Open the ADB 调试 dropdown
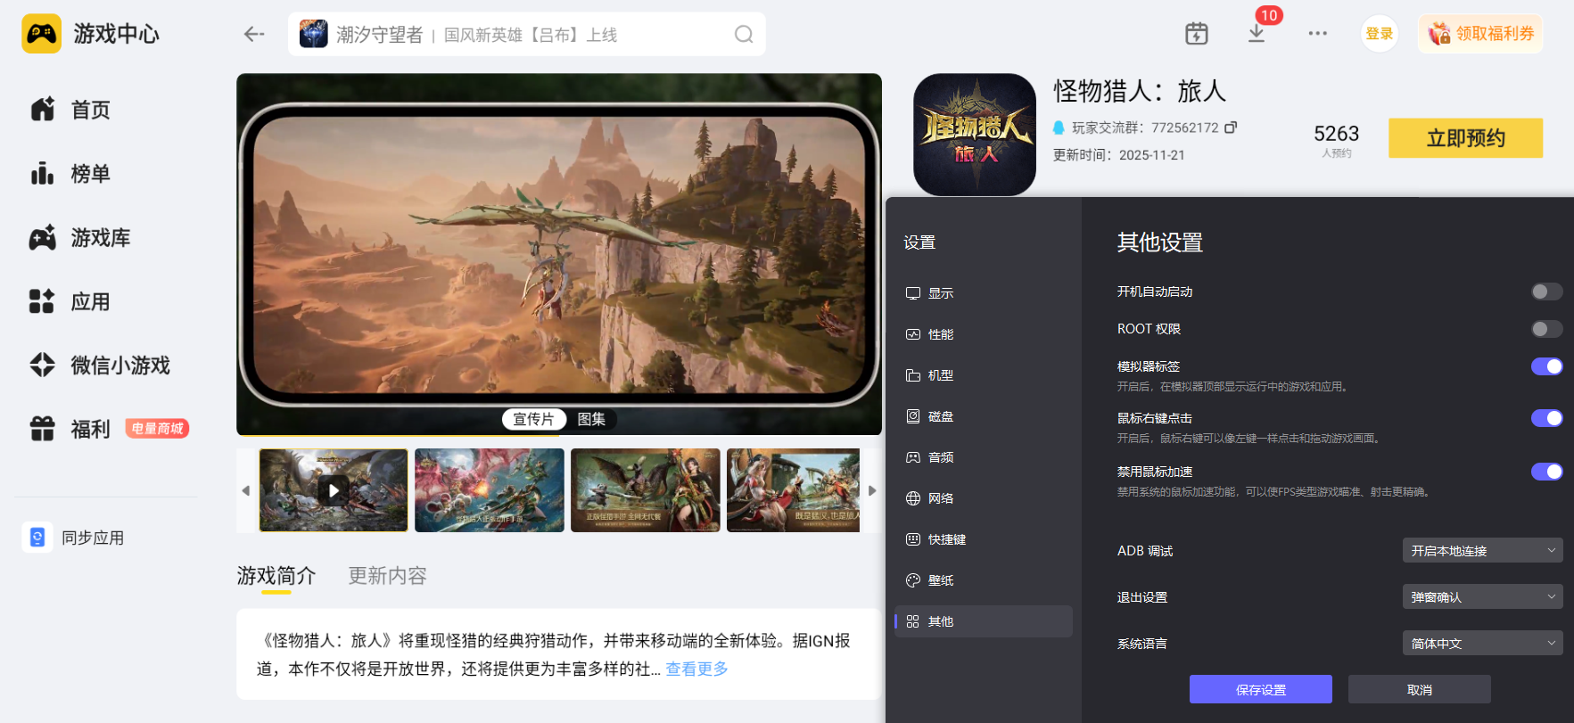This screenshot has height=723, width=1574. (x=1483, y=551)
